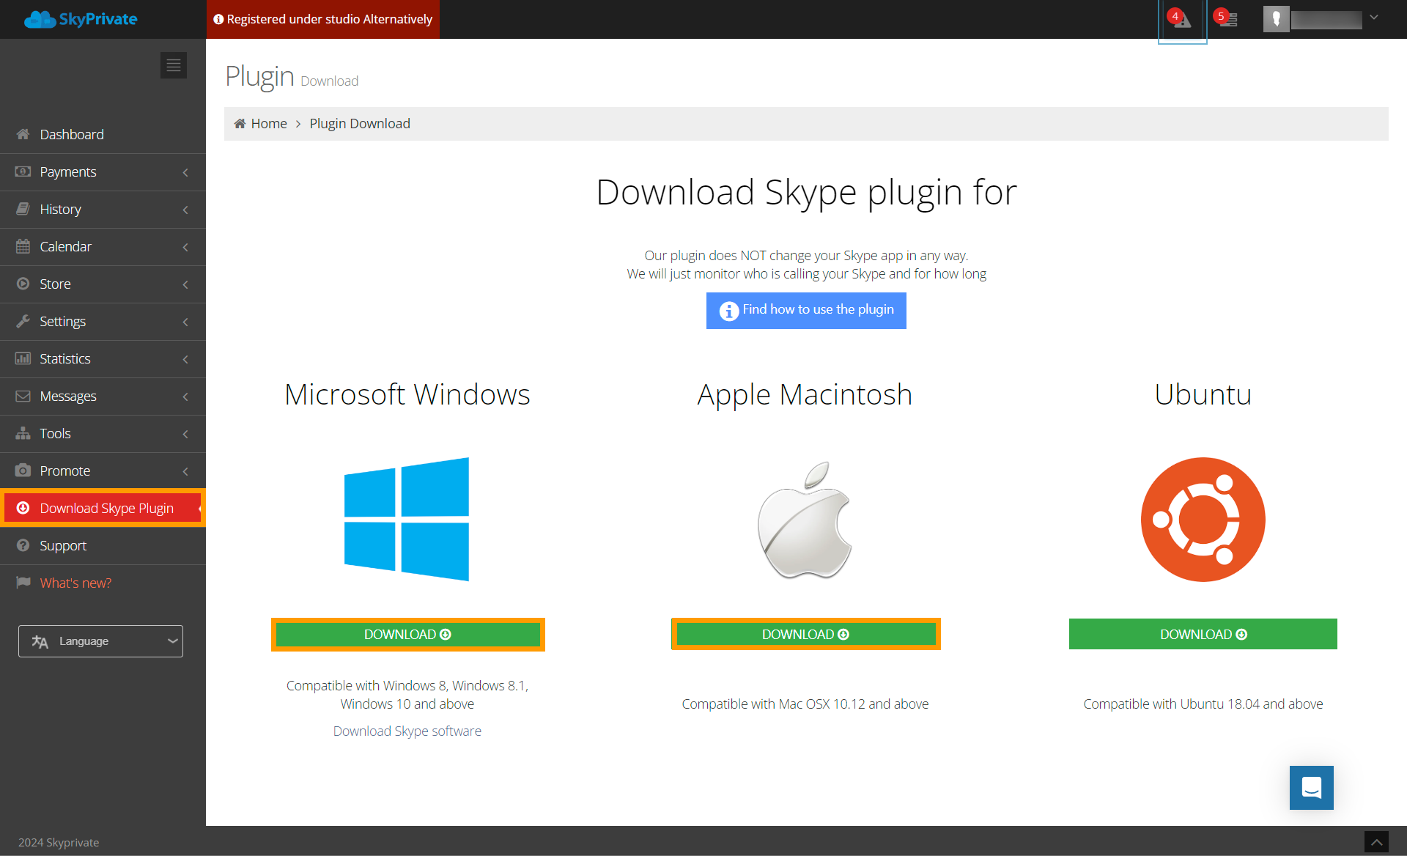Go to Dashboard in sidebar

[x=72, y=134]
